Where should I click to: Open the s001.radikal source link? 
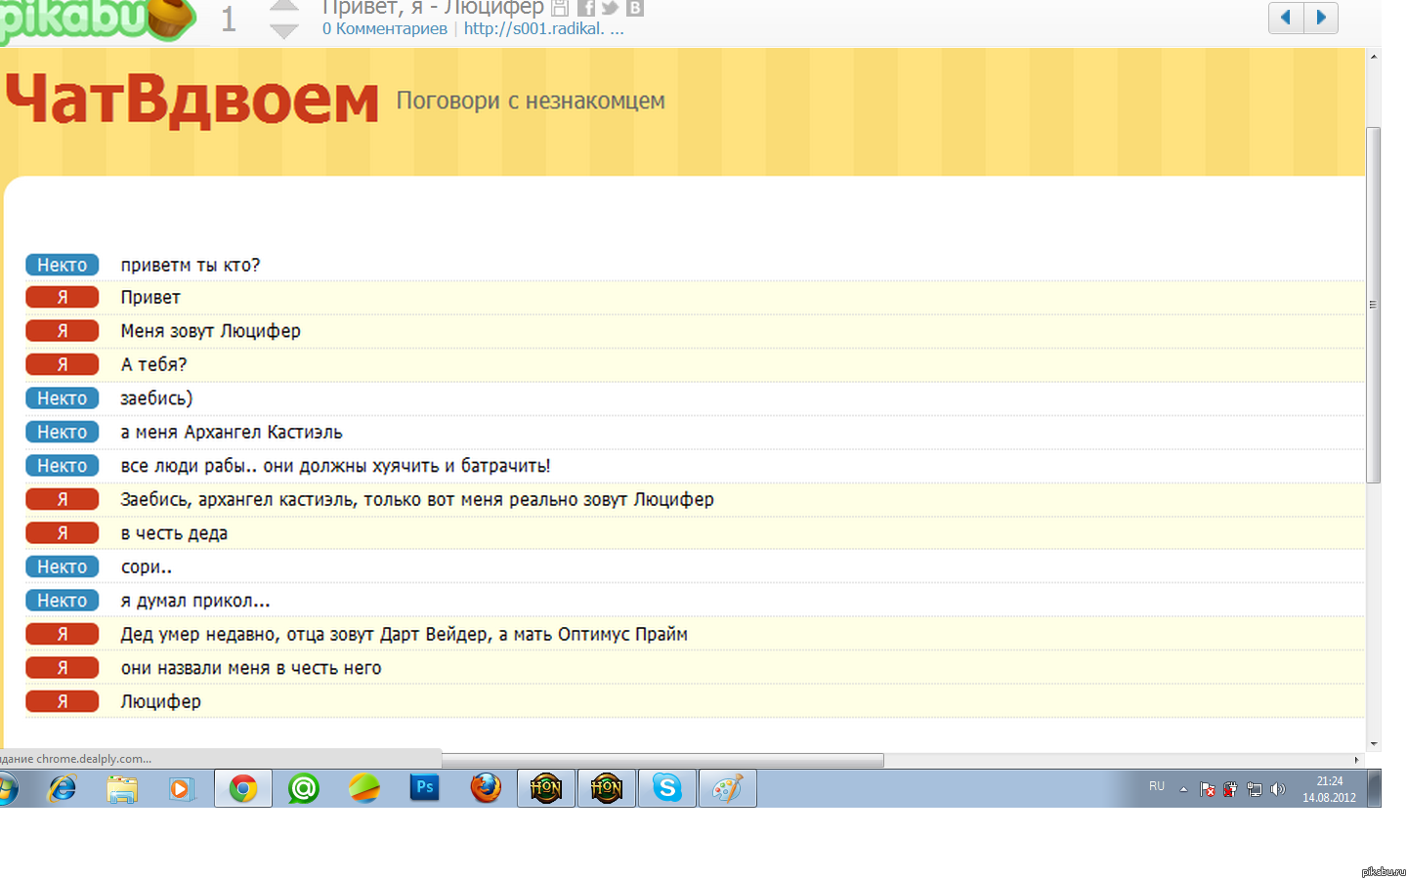pos(543,29)
